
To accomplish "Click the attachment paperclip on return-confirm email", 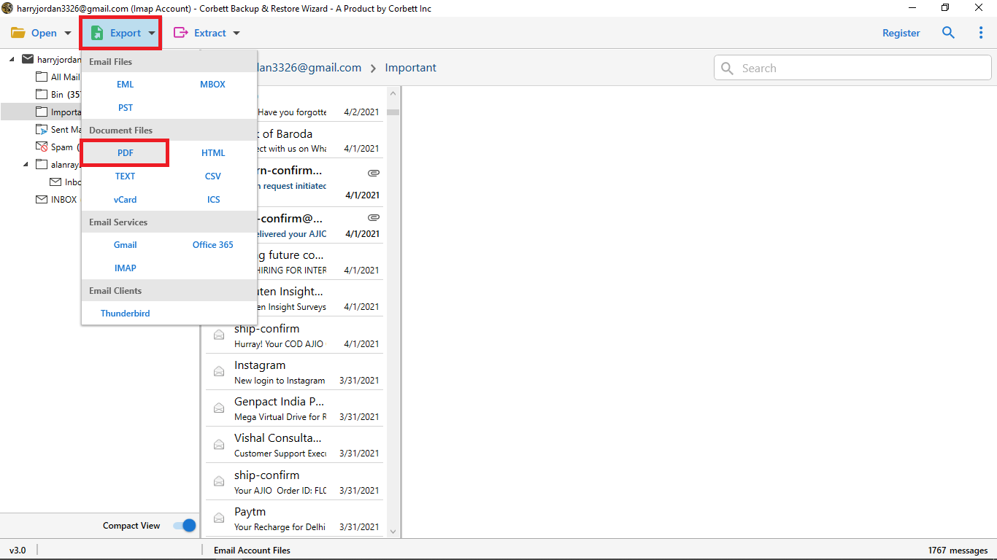I will point(374,173).
